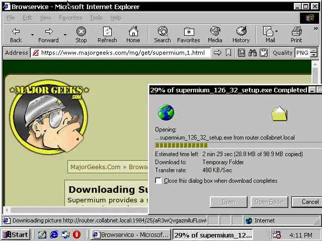Cancel the supermium download
Viewport: 322px width, 241px height.
(x=306, y=202)
